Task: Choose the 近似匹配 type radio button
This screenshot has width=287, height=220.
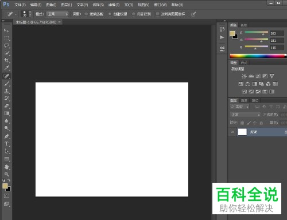Action: click(86, 14)
